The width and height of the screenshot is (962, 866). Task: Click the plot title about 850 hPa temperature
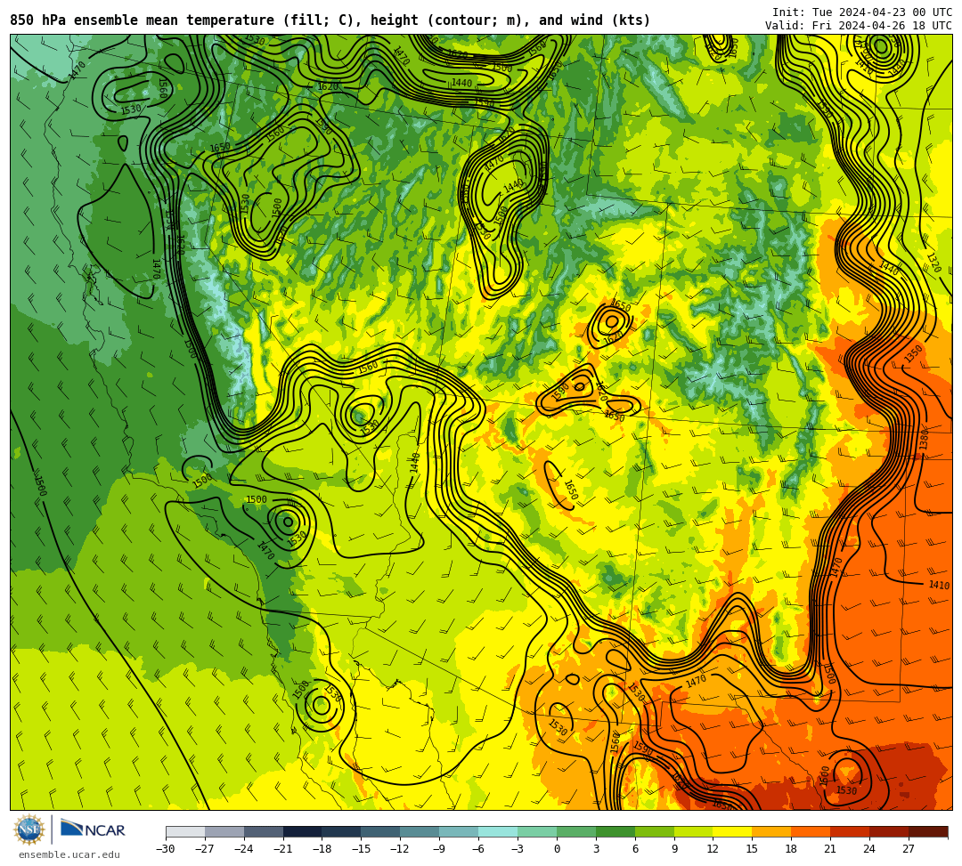330,20
